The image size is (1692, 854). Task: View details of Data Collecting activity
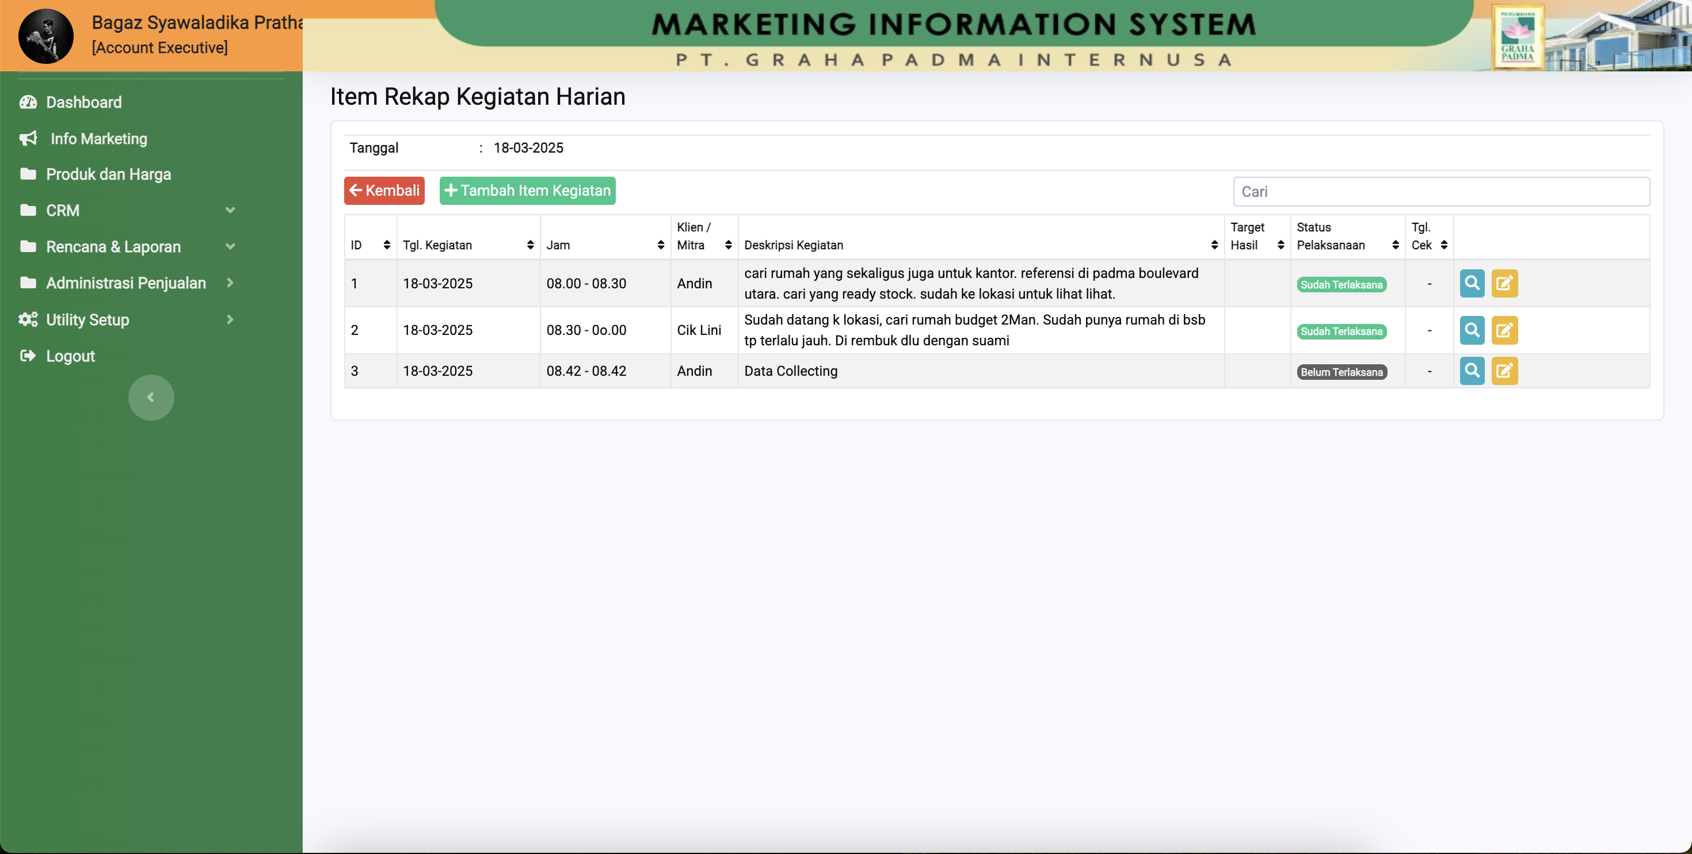tap(1472, 371)
